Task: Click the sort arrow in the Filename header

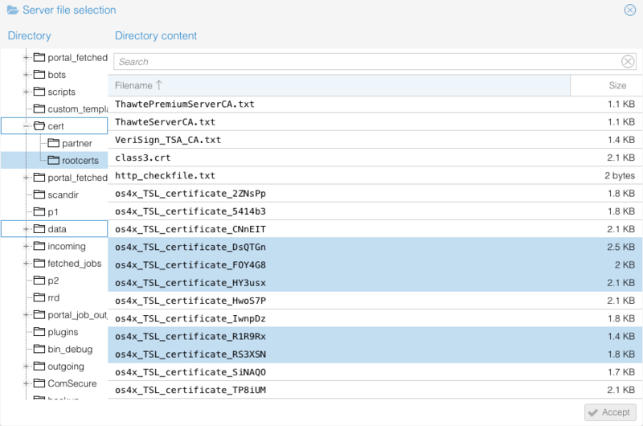Action: [159, 85]
